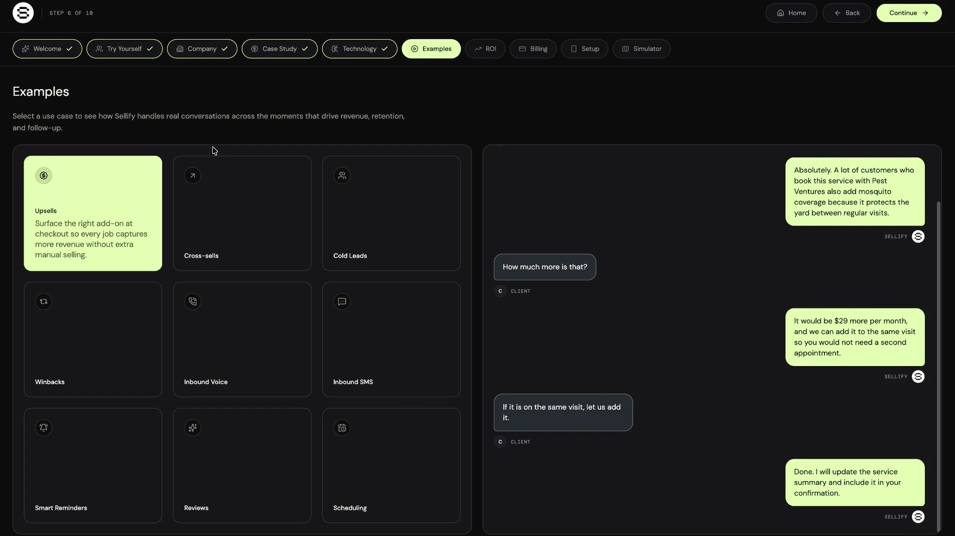Click client avatar under 'How much more is that?'
The width and height of the screenshot is (955, 536).
[x=500, y=291]
